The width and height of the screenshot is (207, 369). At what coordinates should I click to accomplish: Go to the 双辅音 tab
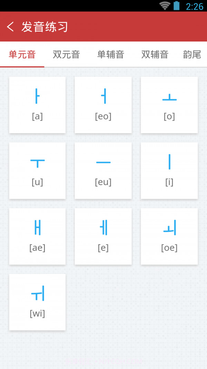(155, 55)
